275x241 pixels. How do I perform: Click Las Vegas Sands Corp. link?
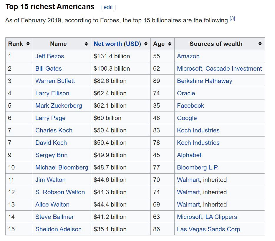tap(209, 229)
